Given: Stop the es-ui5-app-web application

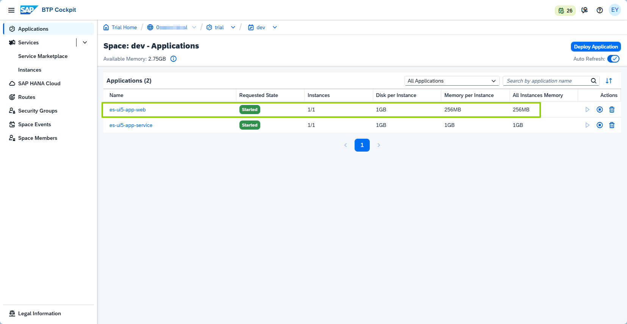Looking at the screenshot, I should pyautogui.click(x=599, y=110).
